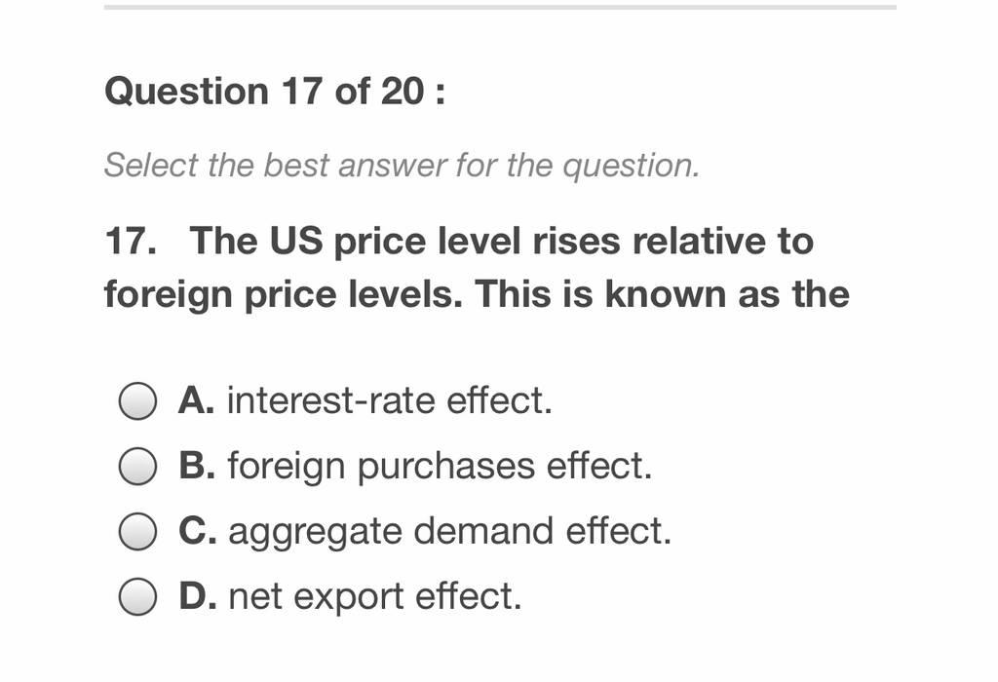The height and width of the screenshot is (682, 998).
Task: Click the number "20" in the heading
Action: tap(402, 91)
